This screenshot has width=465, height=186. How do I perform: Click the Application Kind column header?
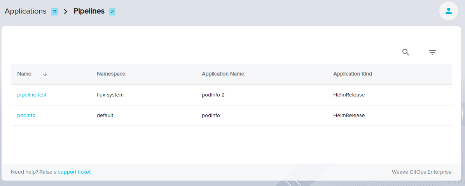353,74
